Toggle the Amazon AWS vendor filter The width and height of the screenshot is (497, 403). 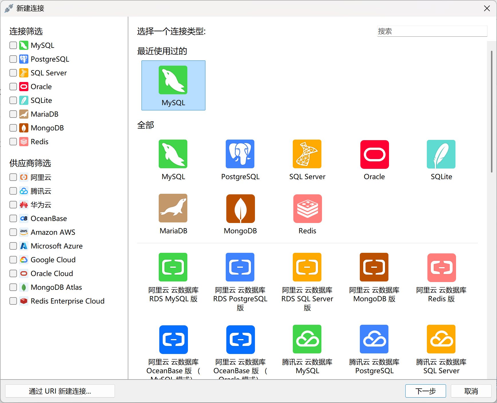coord(13,232)
